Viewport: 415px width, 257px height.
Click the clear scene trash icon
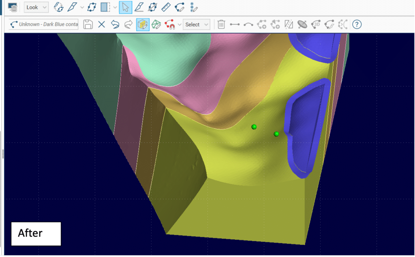[13, 7]
